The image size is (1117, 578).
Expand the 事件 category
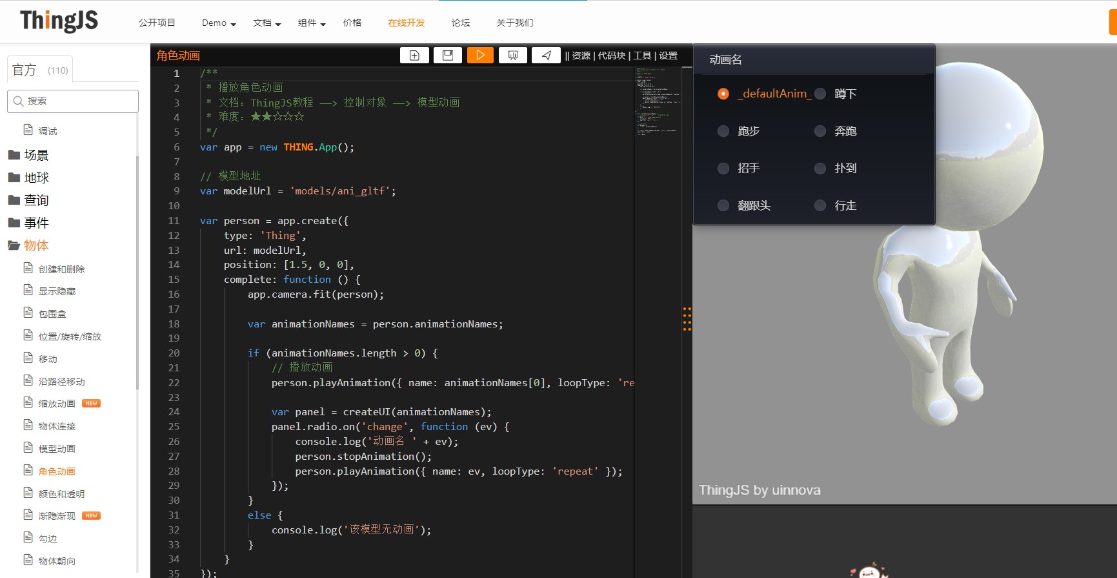coord(36,223)
